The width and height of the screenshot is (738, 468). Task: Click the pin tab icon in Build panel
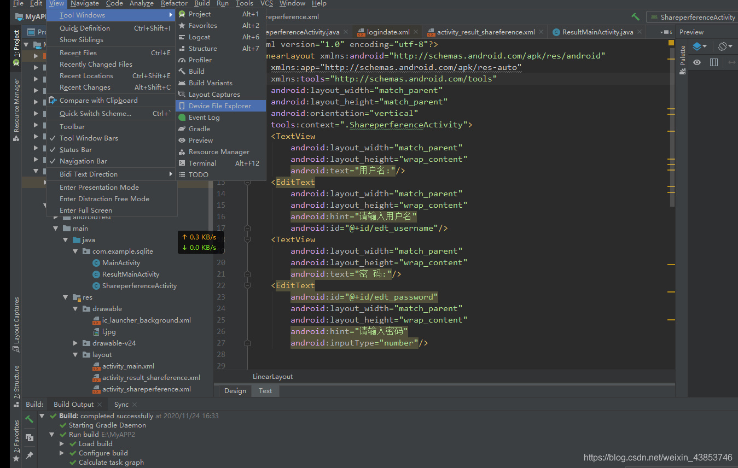click(x=30, y=455)
